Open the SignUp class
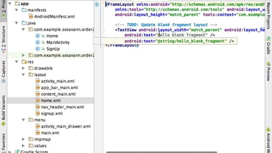Image resolution: width=272 pixels, height=153 pixels. (53, 49)
